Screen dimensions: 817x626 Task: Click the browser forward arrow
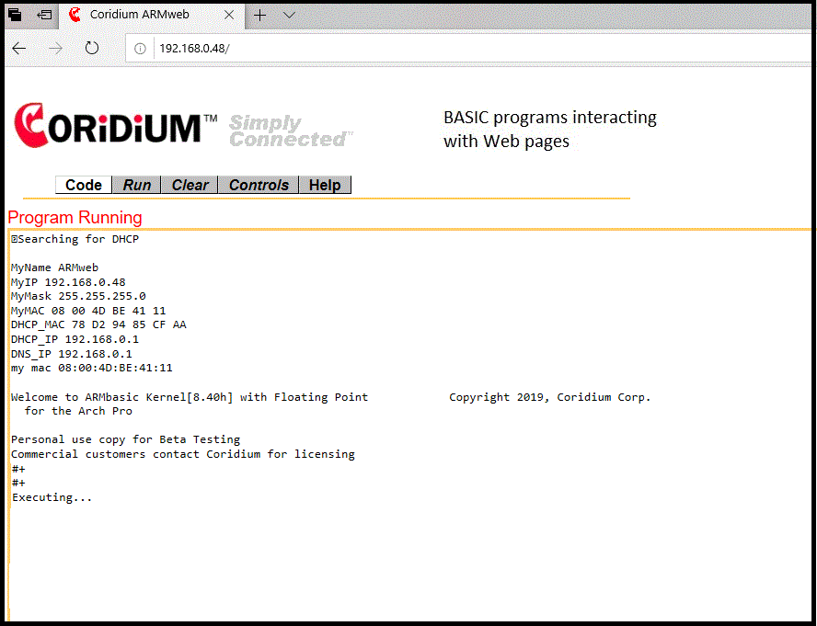click(x=55, y=49)
